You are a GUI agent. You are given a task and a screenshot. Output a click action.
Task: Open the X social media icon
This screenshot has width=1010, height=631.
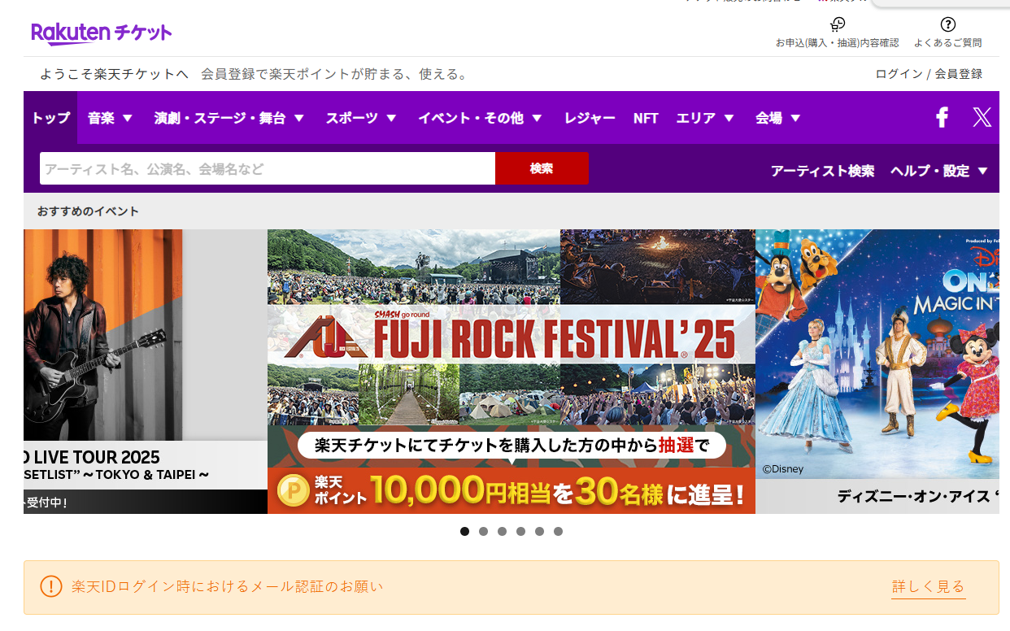click(x=982, y=118)
